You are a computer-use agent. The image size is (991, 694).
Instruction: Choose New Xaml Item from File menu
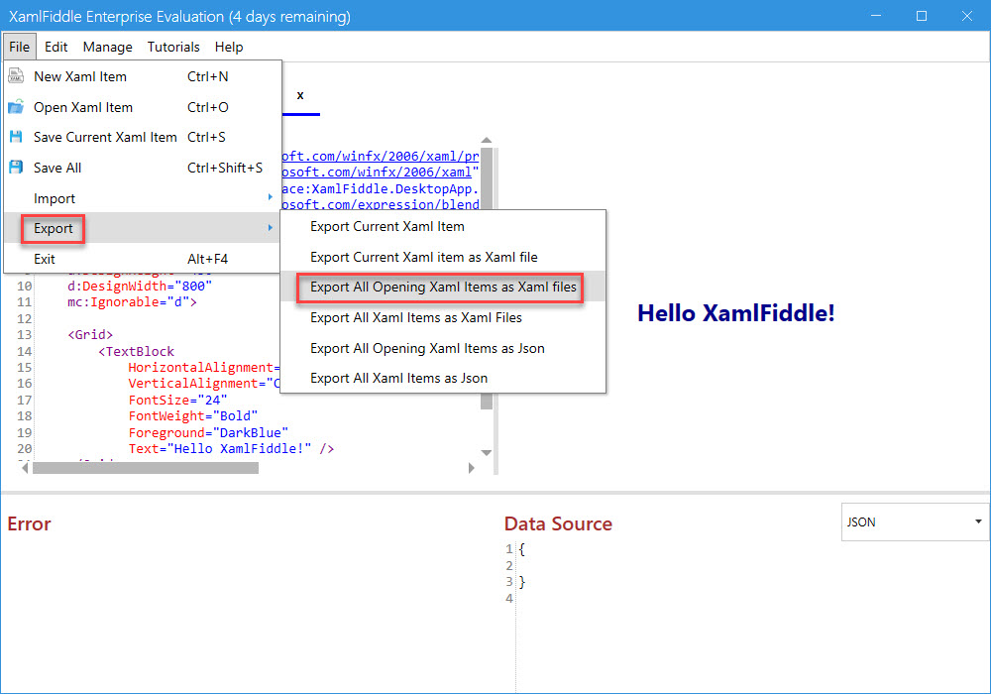[142, 76]
